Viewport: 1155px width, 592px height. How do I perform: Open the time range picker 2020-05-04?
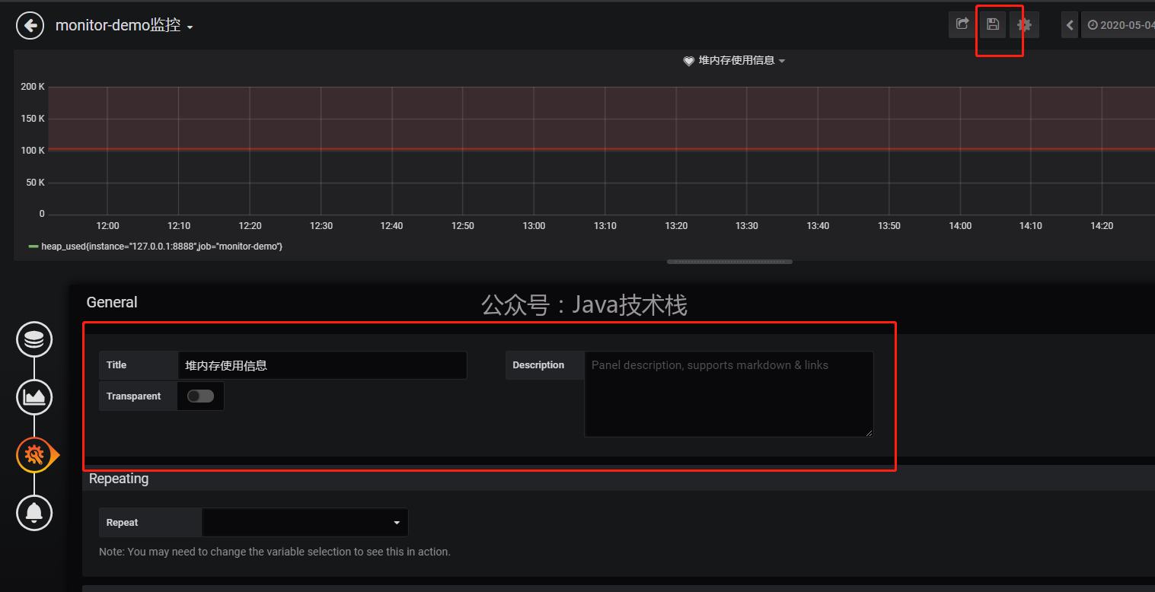[x=1118, y=25]
